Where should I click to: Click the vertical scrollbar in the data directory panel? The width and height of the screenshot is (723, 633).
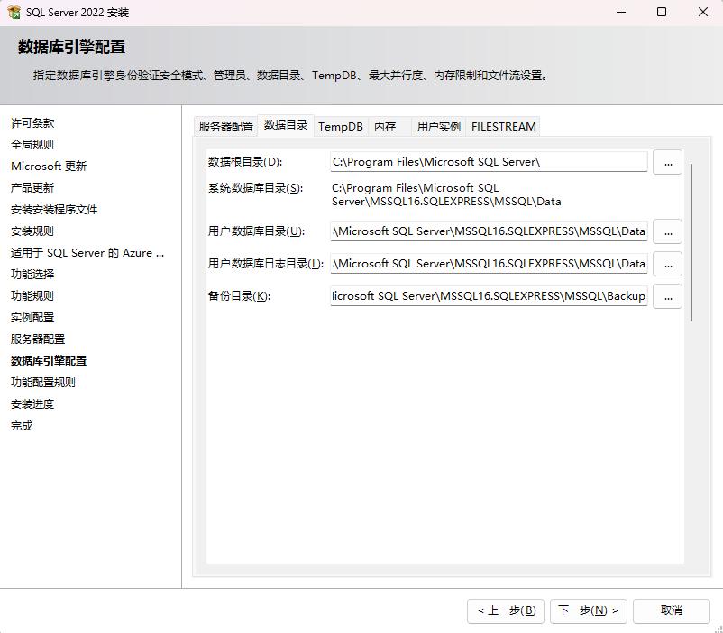[x=691, y=243]
